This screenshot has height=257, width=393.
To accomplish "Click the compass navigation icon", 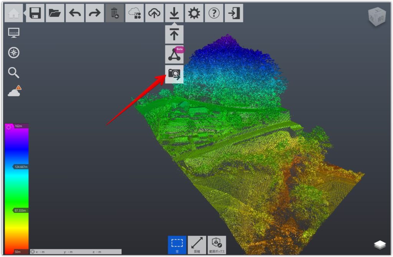I will (13, 53).
